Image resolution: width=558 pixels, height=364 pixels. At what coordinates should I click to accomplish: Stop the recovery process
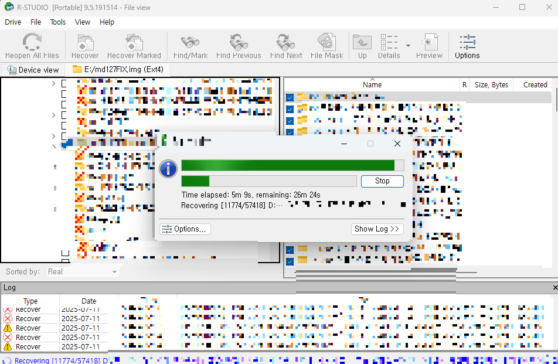(x=382, y=181)
